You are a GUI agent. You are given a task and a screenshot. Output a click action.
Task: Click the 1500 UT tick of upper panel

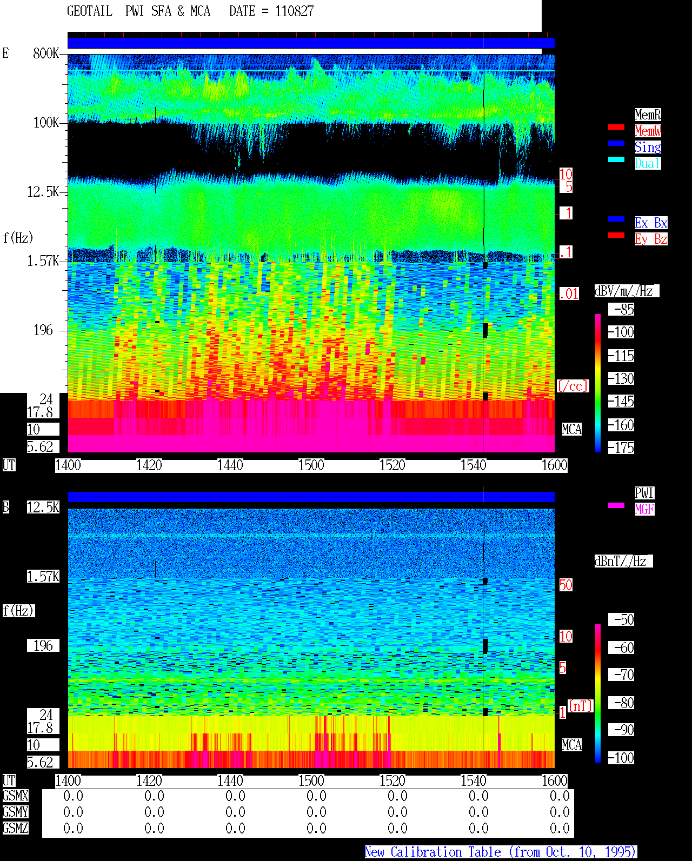pyautogui.click(x=311, y=465)
